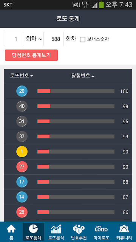Viewport: 136px width, 242px height.
Task: Click the start round field showing 1
Action: pos(14,39)
